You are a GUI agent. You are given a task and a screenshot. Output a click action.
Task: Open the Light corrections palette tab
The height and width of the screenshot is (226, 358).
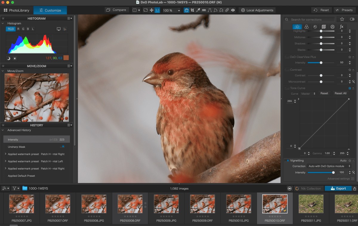(298, 27)
